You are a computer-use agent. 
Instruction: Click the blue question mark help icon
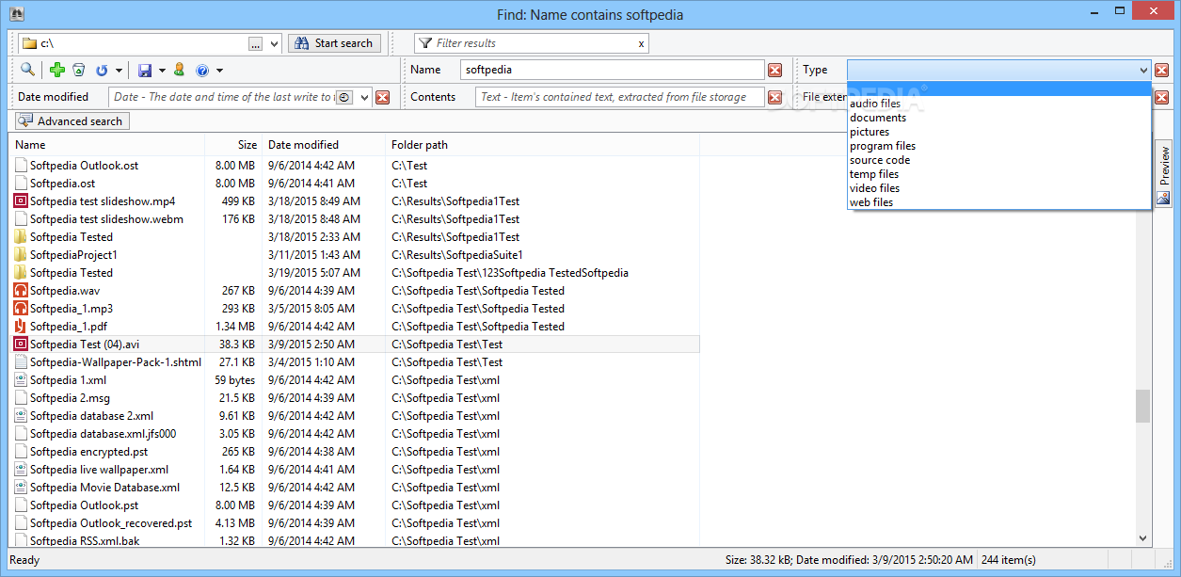coord(201,70)
